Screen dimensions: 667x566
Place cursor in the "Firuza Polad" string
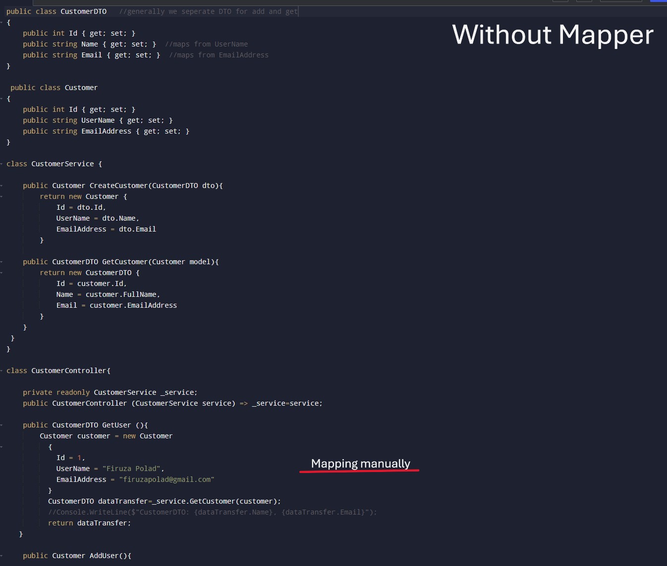pos(131,469)
